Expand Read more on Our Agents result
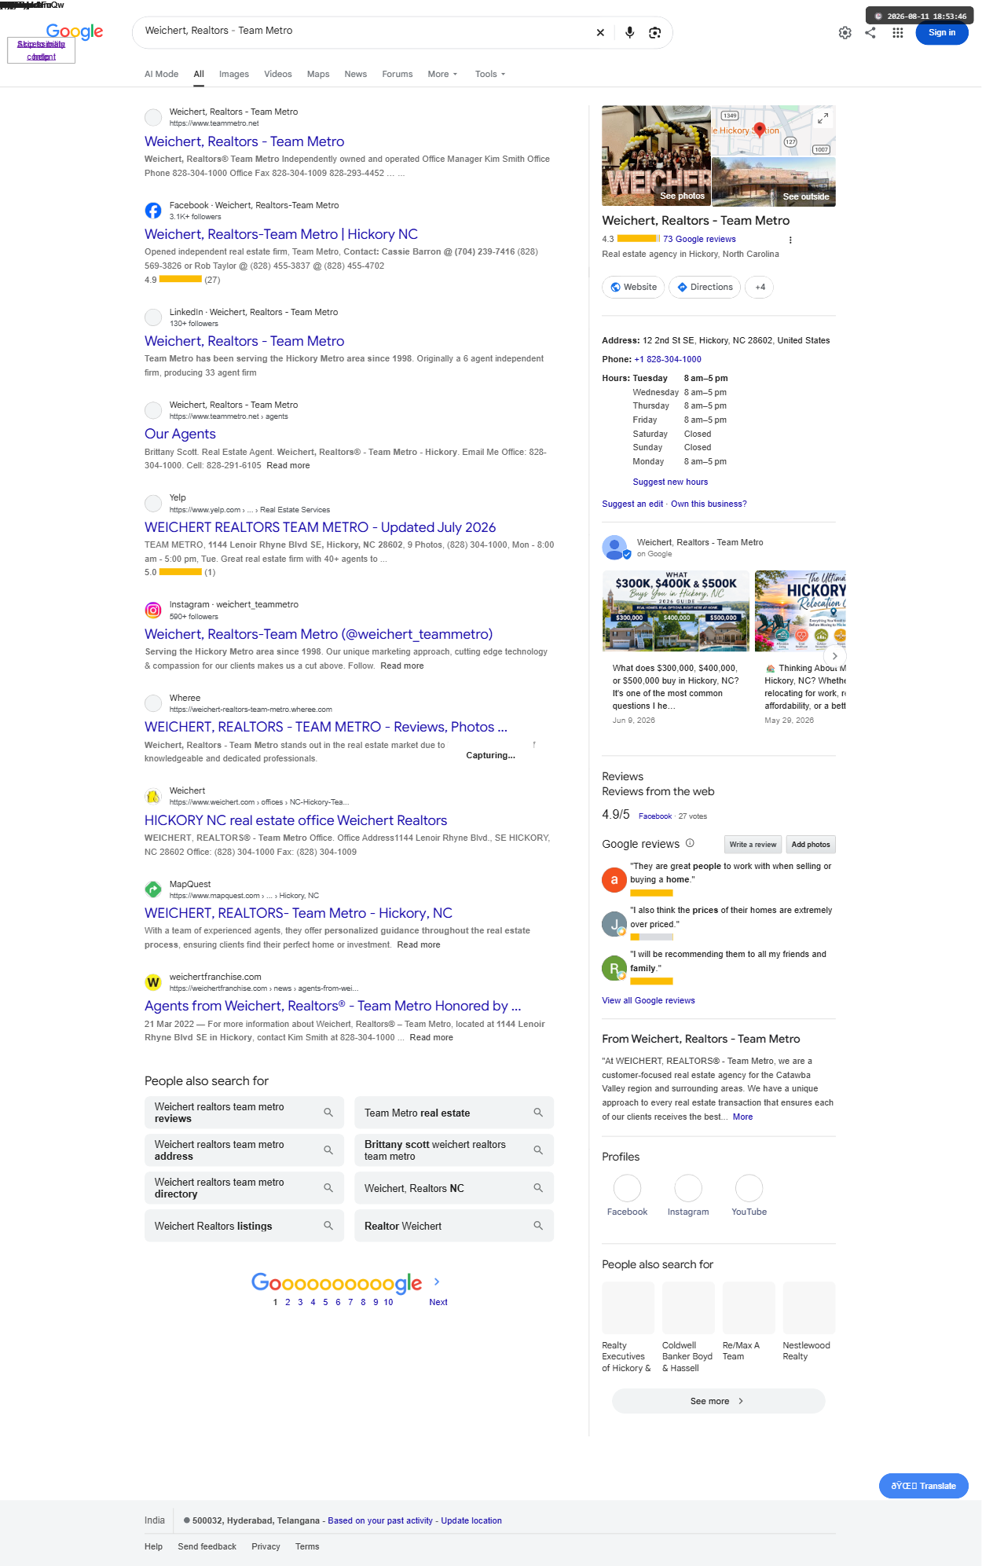 [x=288, y=466]
